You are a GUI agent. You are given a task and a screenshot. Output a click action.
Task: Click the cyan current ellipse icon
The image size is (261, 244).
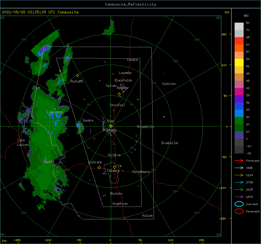239,204
